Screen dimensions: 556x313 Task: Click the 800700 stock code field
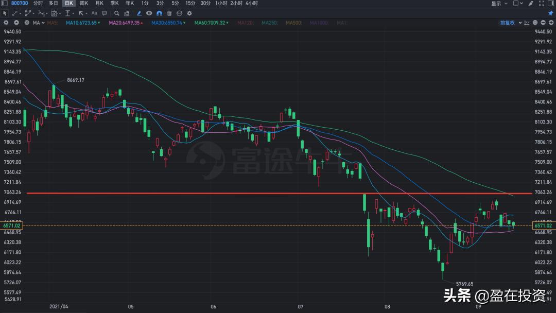pyautogui.click(x=19, y=3)
